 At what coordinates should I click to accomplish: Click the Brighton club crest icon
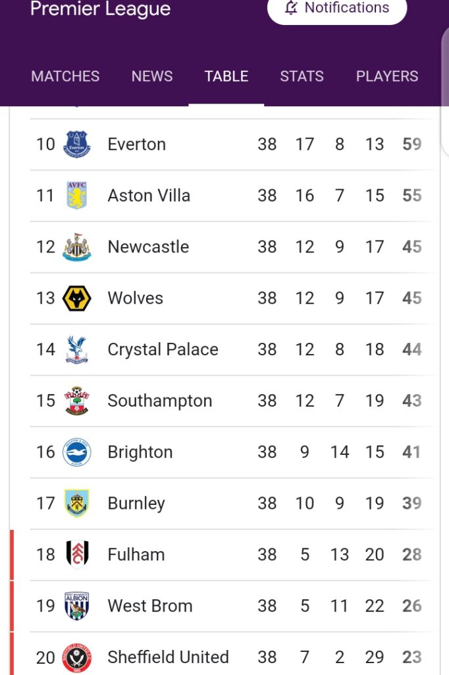pyautogui.click(x=76, y=452)
